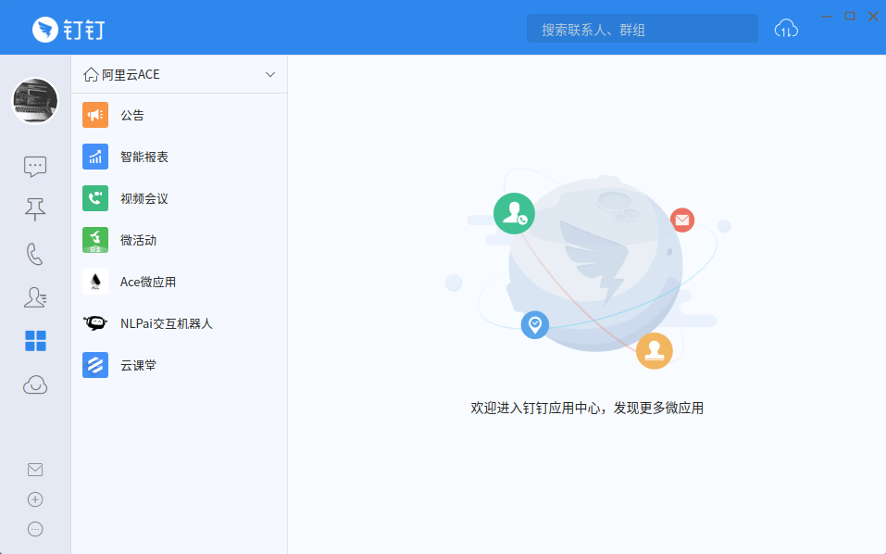Open the mail envelope icon in sidebar
Screen dimensions: 886x554
click(35, 470)
